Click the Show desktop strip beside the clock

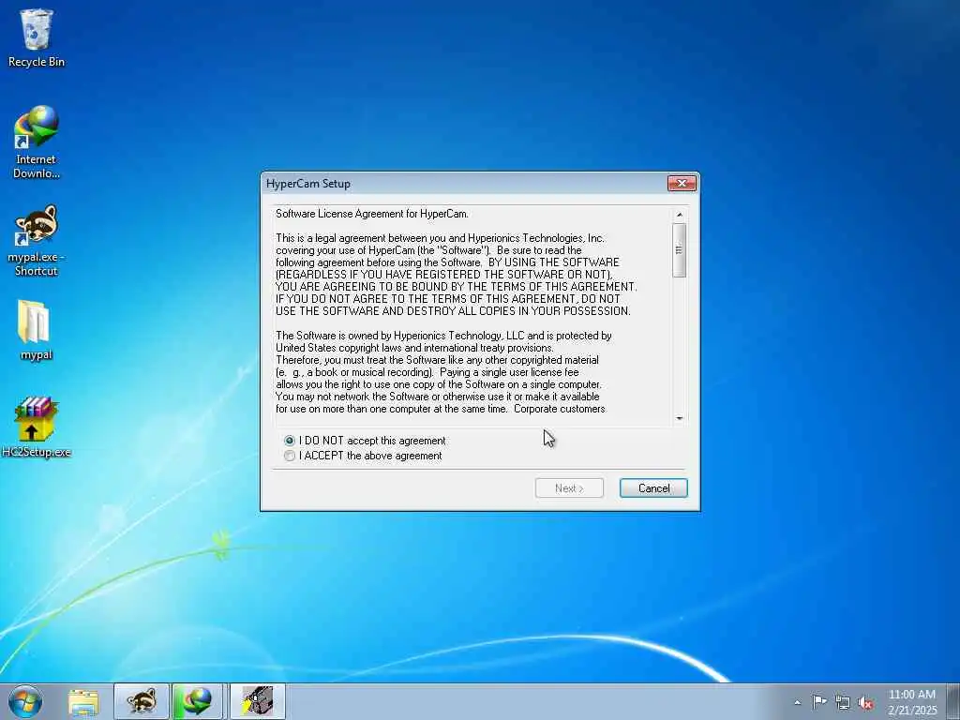(953, 701)
